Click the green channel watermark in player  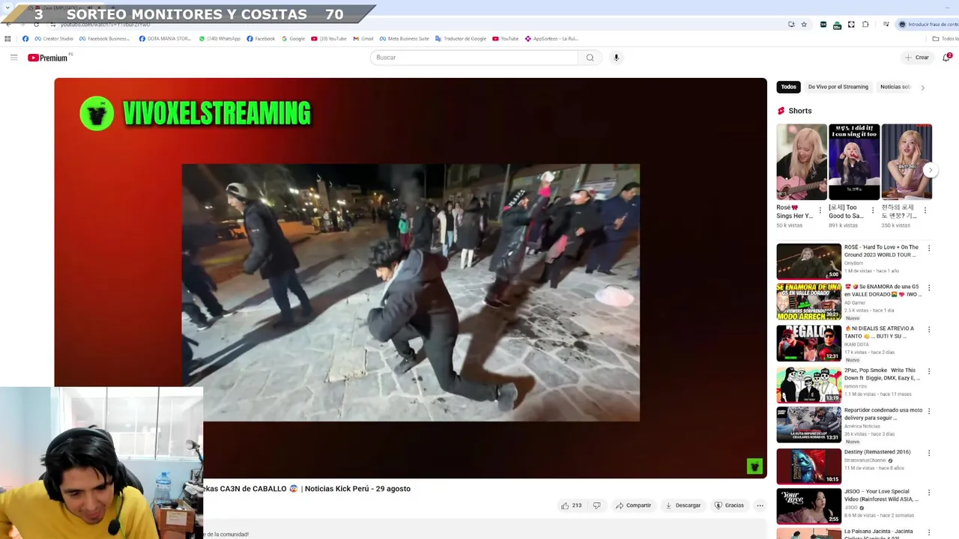[x=754, y=466]
